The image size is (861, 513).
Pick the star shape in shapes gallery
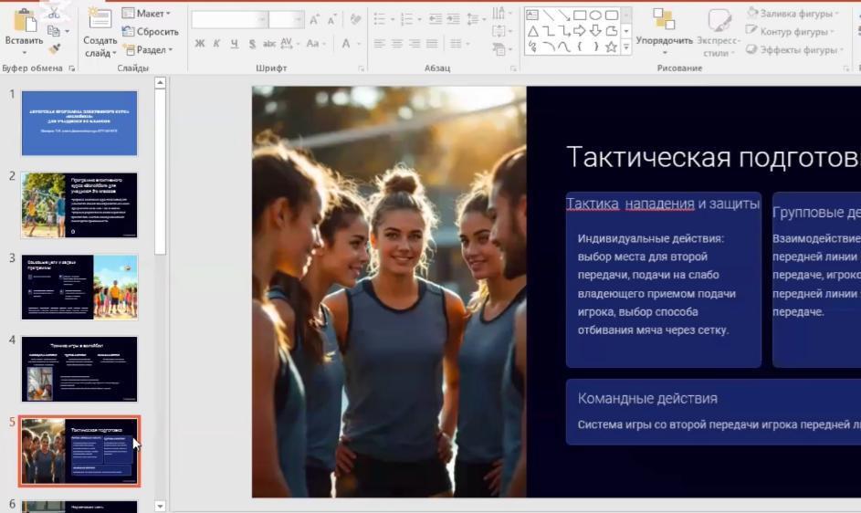pos(610,47)
